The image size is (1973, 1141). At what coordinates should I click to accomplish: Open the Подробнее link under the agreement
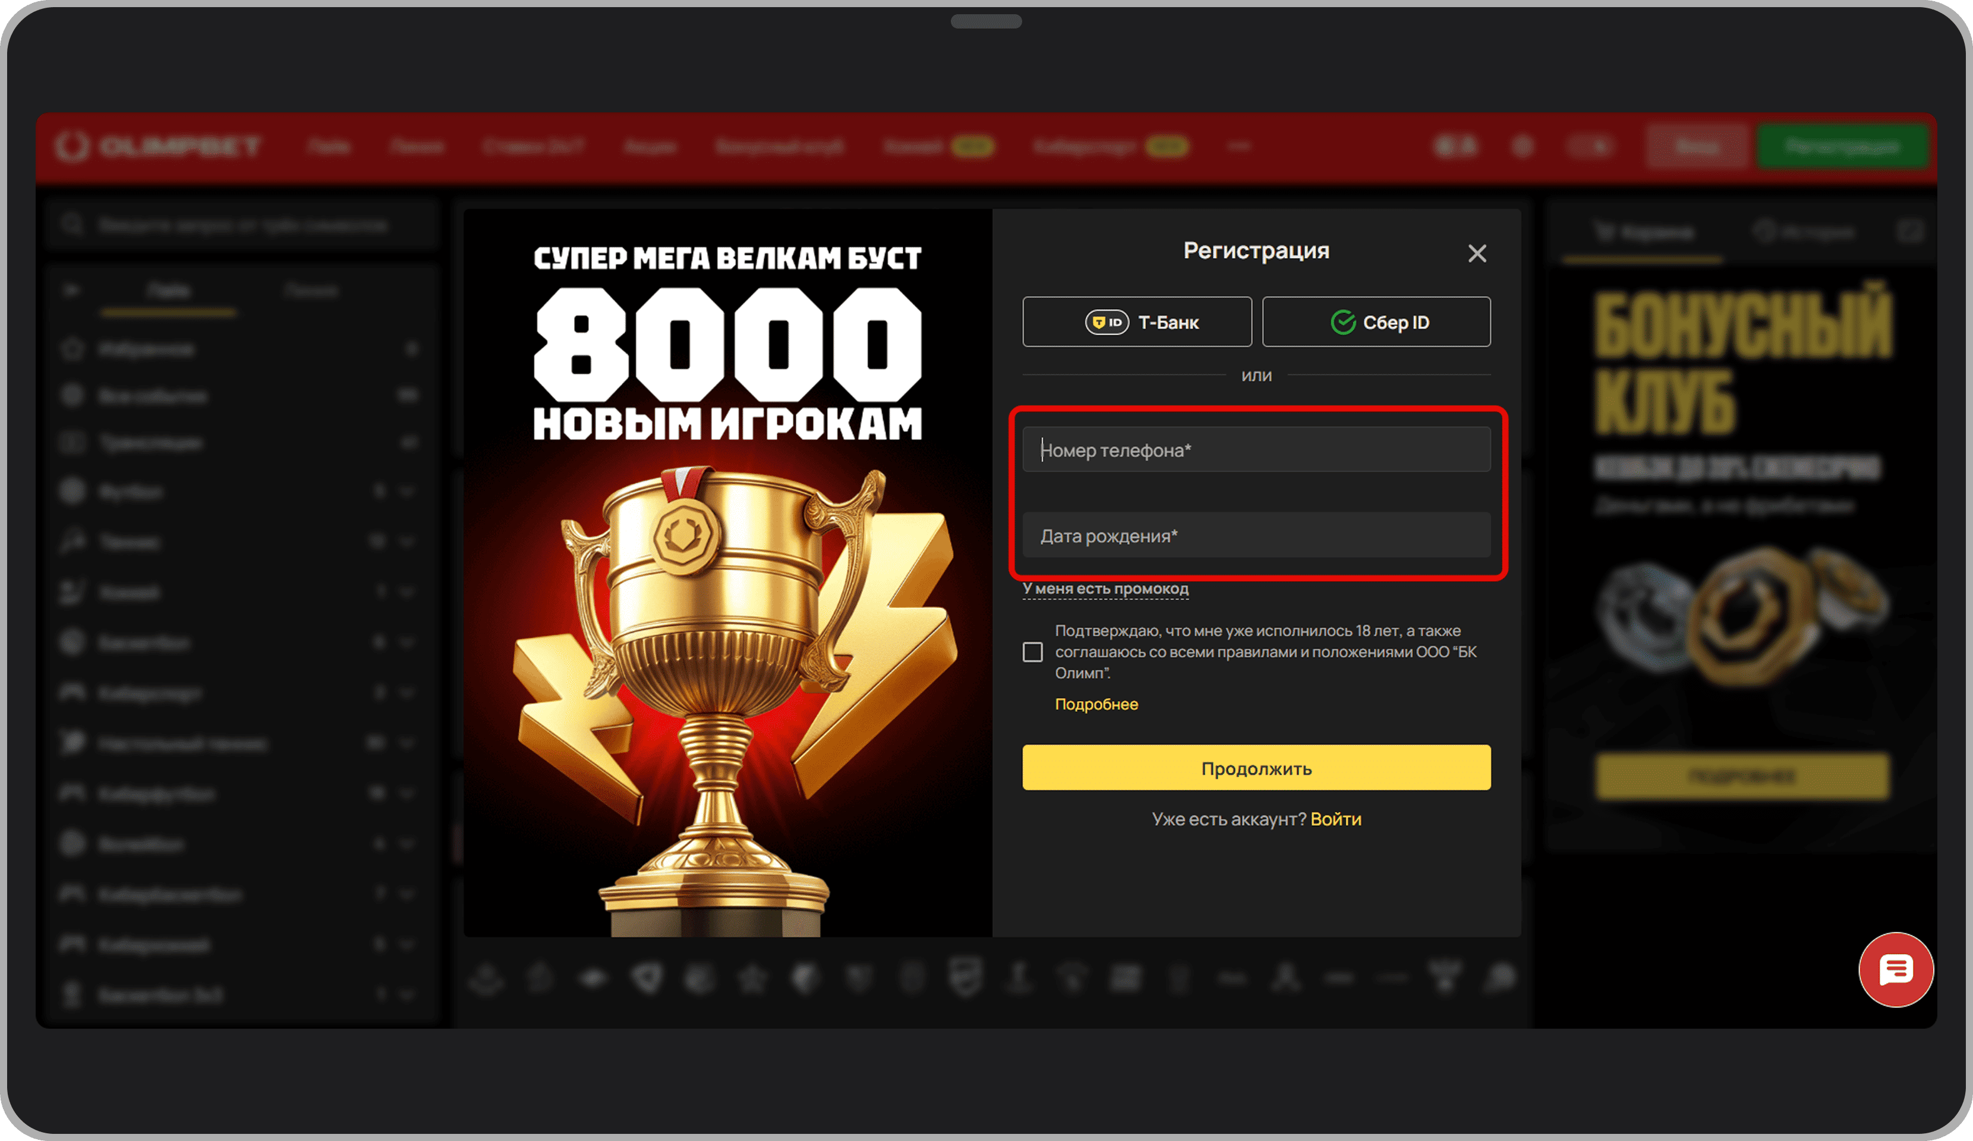[1096, 704]
